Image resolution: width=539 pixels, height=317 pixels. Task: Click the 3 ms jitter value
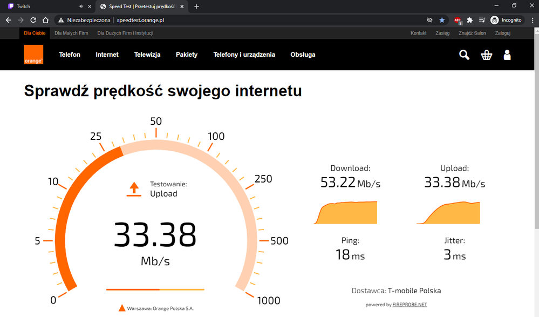click(x=454, y=255)
